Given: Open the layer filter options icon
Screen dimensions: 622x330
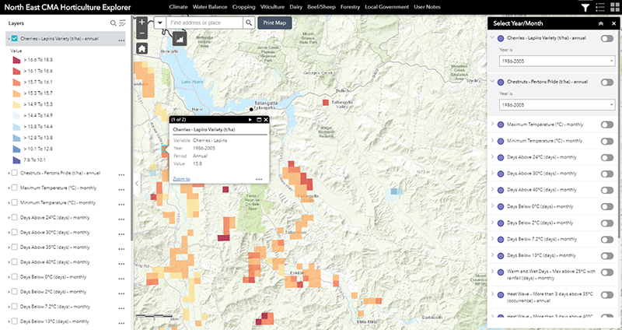Looking at the screenshot, I should [x=122, y=23].
